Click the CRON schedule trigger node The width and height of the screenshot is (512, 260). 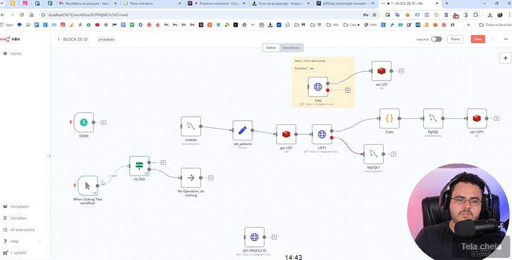point(84,122)
